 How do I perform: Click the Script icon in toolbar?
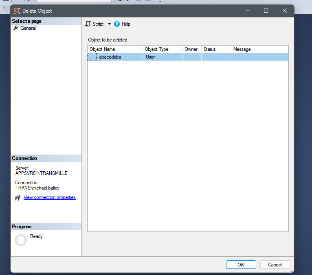88,24
